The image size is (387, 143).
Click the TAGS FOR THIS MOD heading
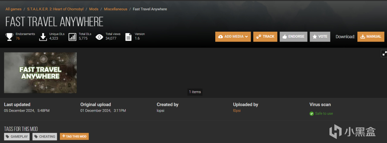21,129
